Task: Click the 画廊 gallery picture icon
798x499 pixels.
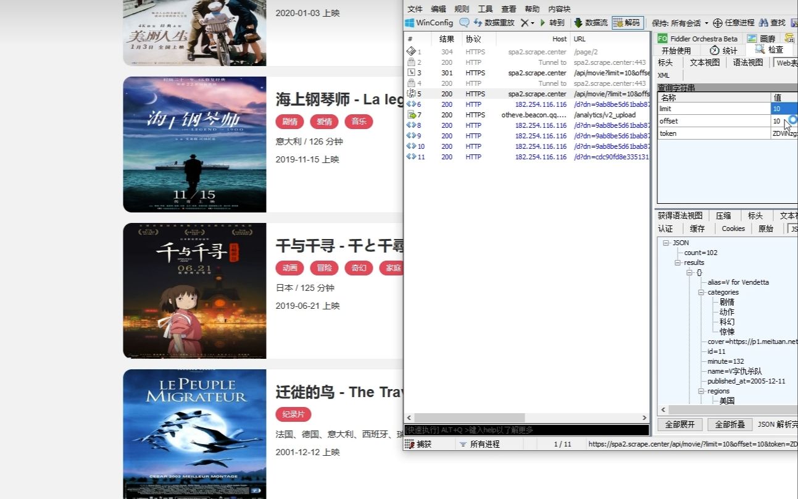Action: click(x=752, y=38)
